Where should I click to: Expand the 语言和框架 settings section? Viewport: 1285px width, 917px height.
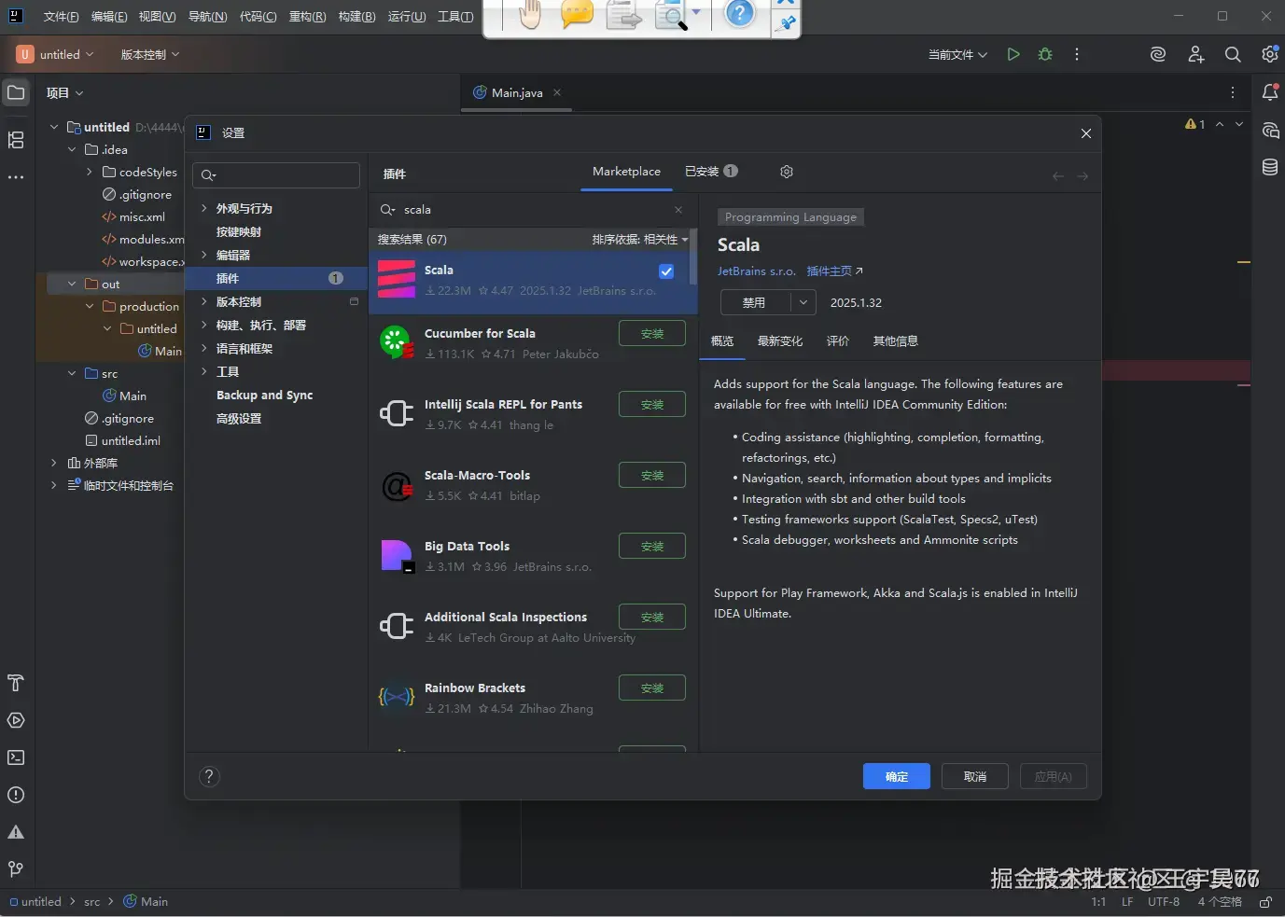click(x=204, y=348)
